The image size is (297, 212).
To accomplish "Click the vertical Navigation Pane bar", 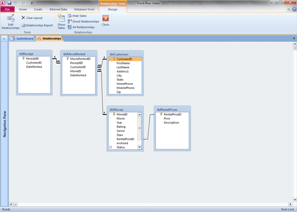I will point(5,124).
